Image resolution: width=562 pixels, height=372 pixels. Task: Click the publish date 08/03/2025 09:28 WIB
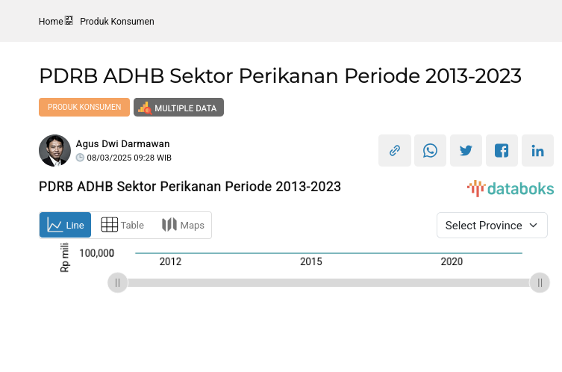tap(129, 158)
